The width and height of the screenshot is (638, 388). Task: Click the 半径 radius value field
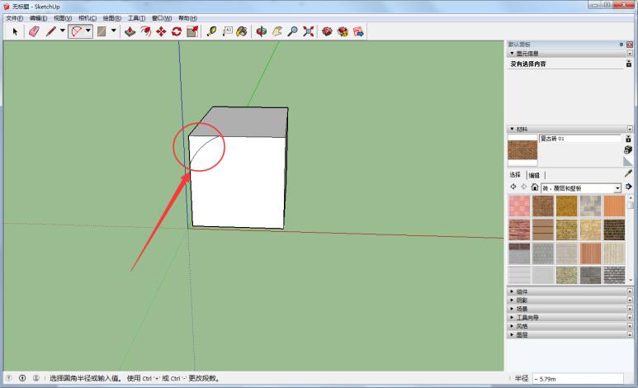click(x=579, y=379)
